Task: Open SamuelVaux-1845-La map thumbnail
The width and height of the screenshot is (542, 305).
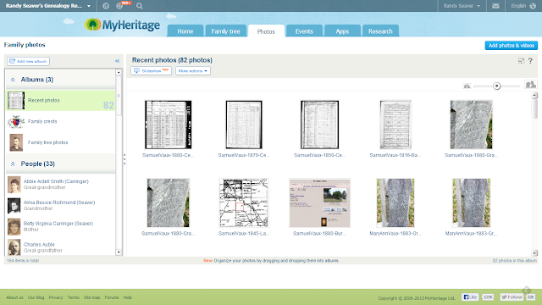Action: pyautogui.click(x=244, y=203)
